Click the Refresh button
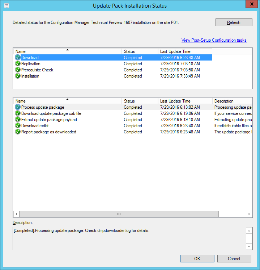The image size is (260, 270). [x=234, y=22]
